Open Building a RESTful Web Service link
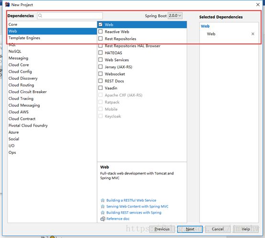The height and width of the screenshot is (238, 265). click(x=131, y=200)
